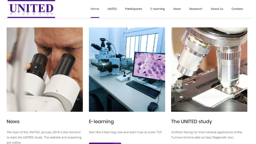
Task: Click the purple button under E-learning text
Action: 105,143
